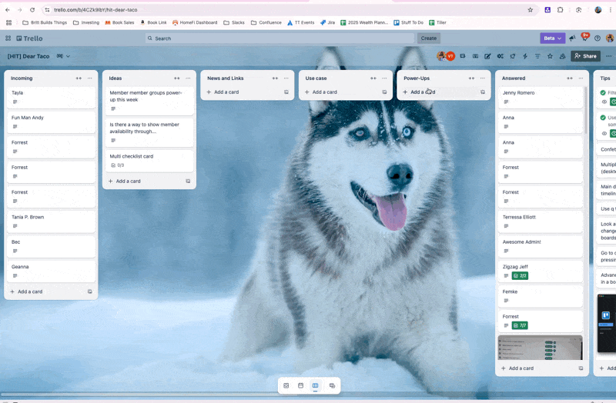Open the Ideas list actions menu
The width and height of the screenshot is (616, 403).
click(x=188, y=78)
